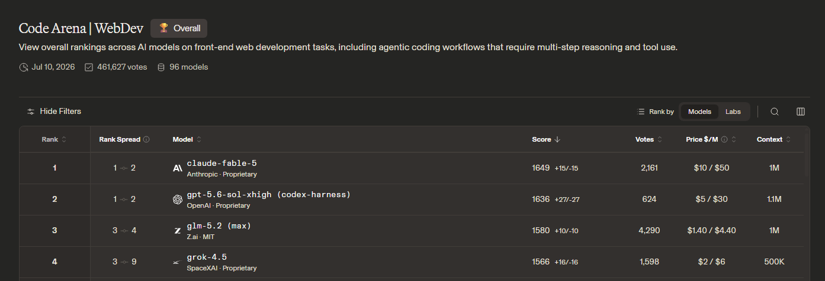Open the column layout icon
825x281 pixels.
point(801,112)
